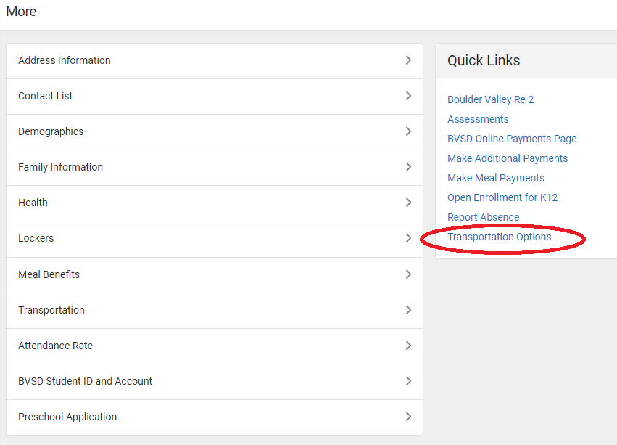Open Contact List menu item
The image size is (617, 445).
pyautogui.click(x=215, y=96)
